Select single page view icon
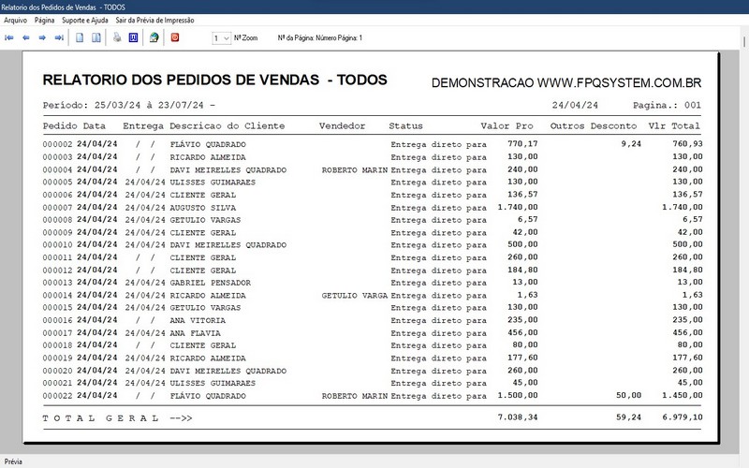Viewport: 749px width, 468px height. [x=80, y=37]
